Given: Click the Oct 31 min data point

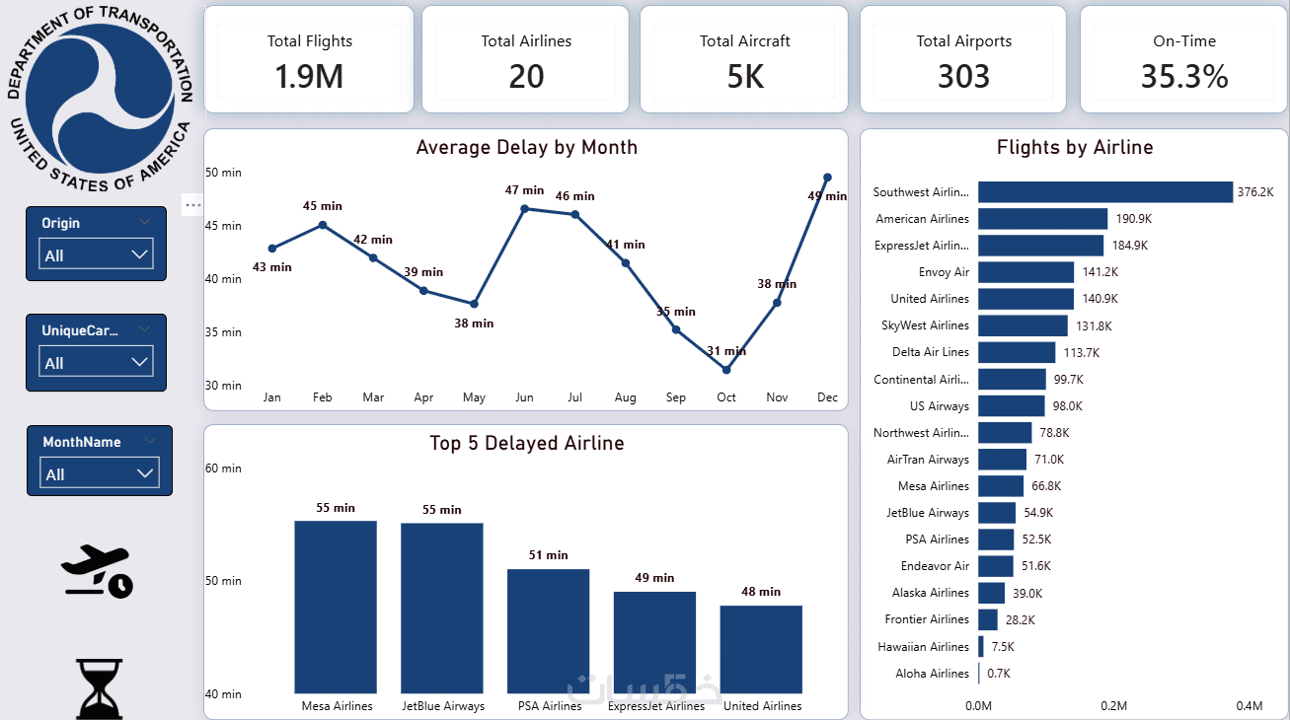Looking at the screenshot, I should click(726, 370).
